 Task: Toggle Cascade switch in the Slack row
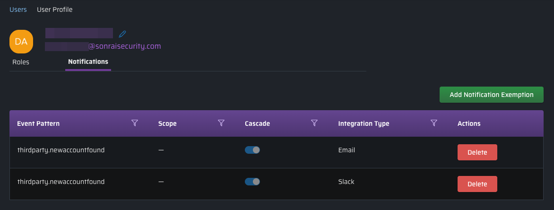point(252,182)
